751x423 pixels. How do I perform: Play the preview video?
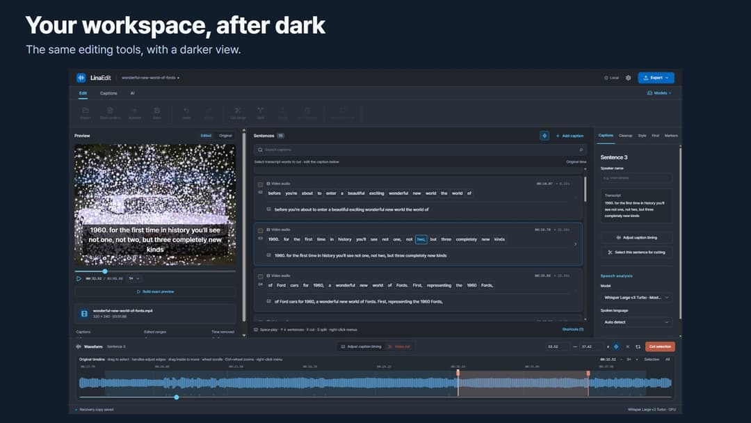pos(79,278)
